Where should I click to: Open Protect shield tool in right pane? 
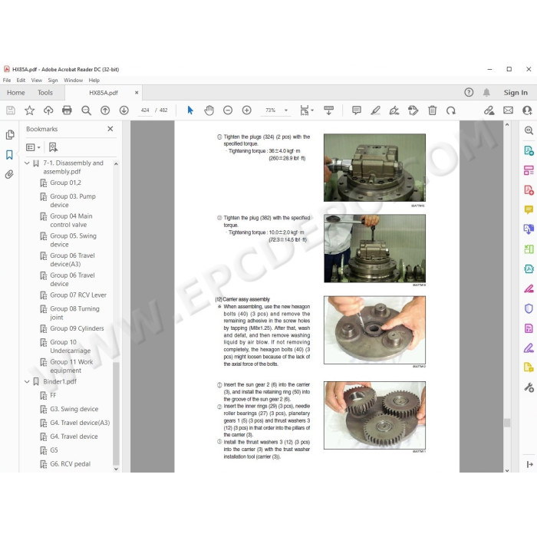(529, 308)
